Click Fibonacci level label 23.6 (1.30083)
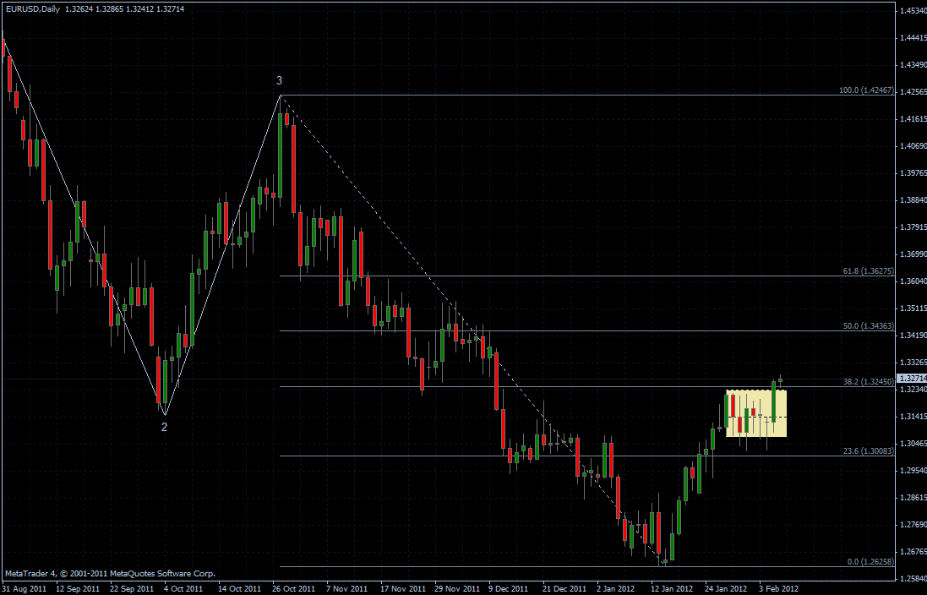 coord(869,451)
